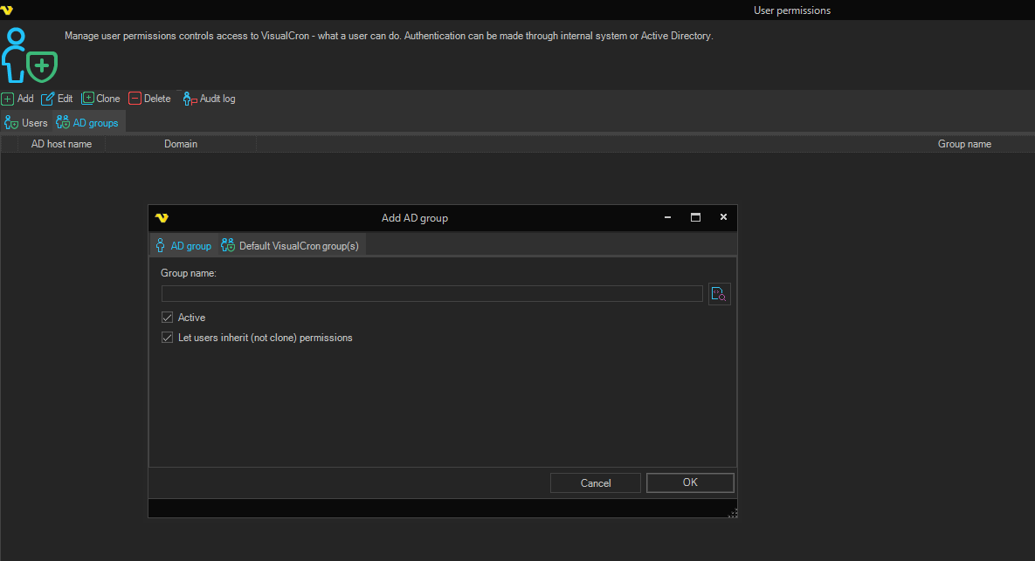
Task: Click the Add user toolbar icon
Action: 8,99
